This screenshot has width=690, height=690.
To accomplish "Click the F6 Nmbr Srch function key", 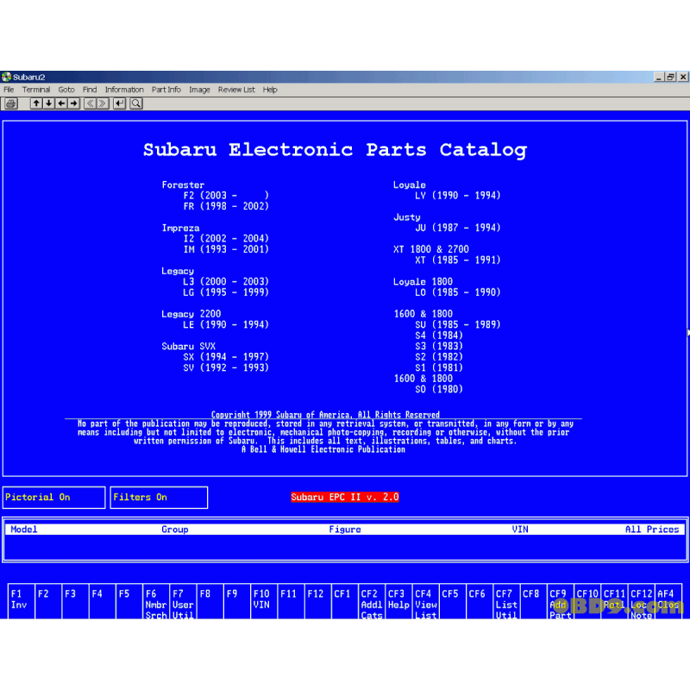I will (156, 601).
